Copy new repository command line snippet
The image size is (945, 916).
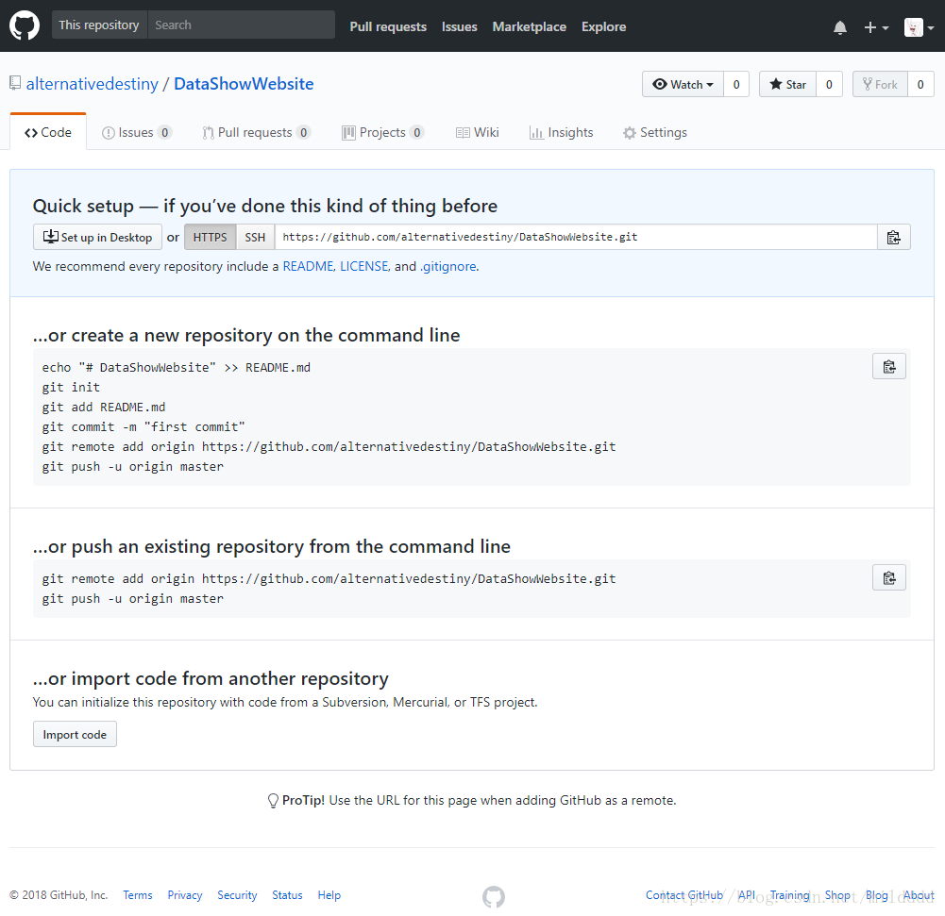pos(889,367)
